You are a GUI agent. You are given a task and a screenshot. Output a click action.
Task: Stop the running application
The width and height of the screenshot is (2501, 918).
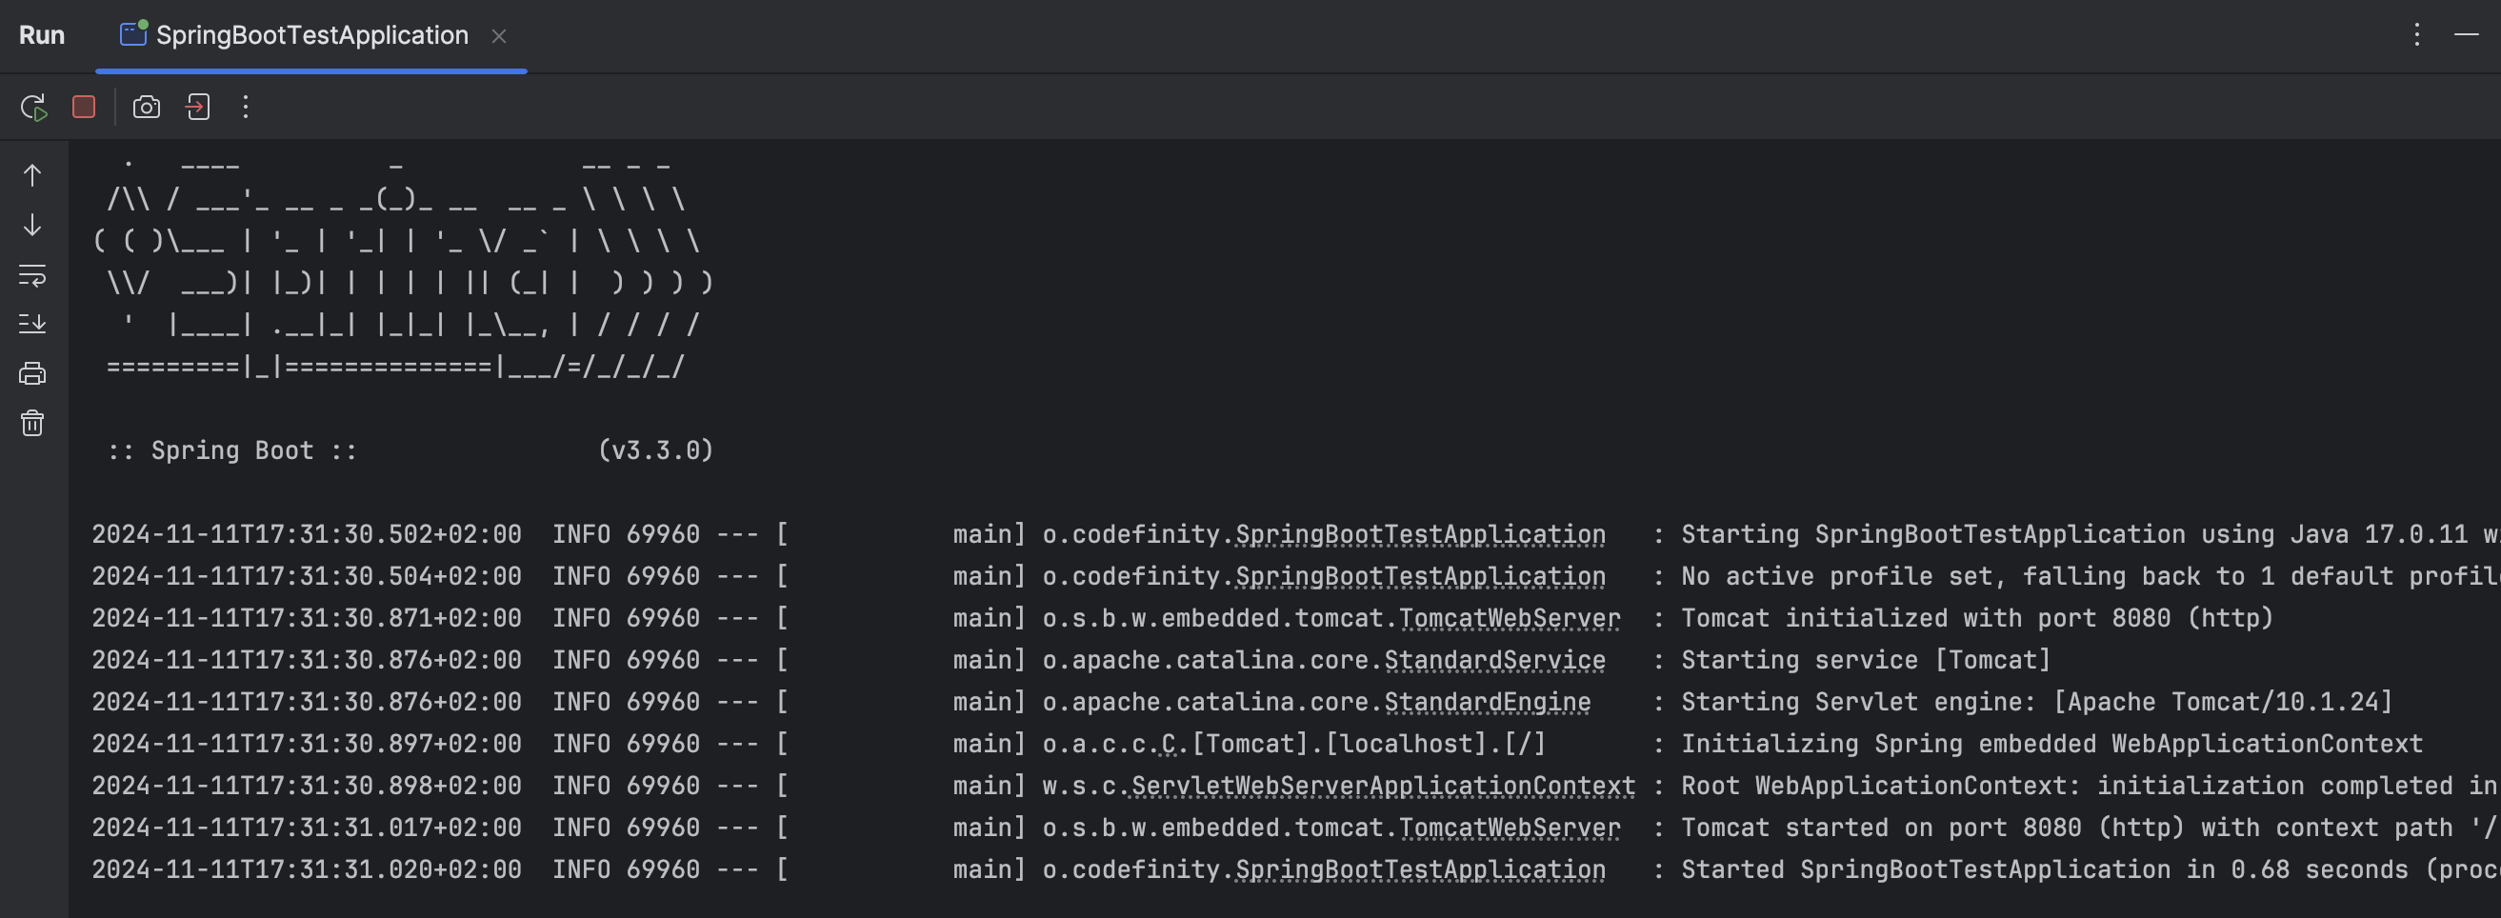pyautogui.click(x=84, y=107)
